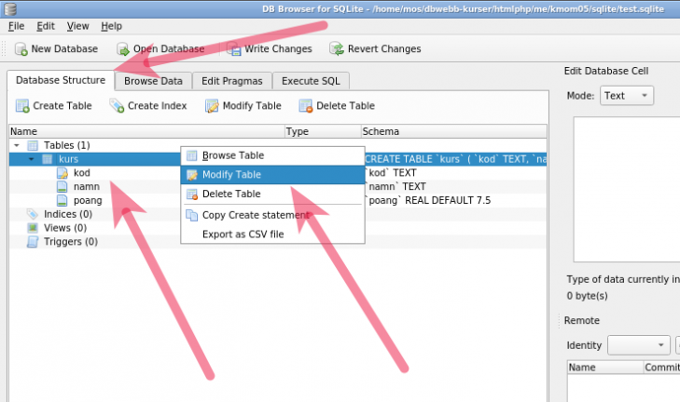Click the Create Table icon
The image size is (680, 402).
(x=22, y=105)
